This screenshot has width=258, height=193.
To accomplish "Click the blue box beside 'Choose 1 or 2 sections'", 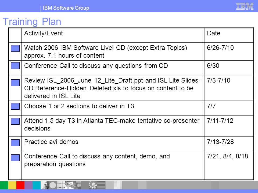I will click(x=15, y=106).
